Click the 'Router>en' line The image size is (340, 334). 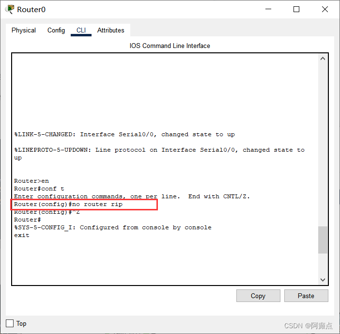coord(31,181)
